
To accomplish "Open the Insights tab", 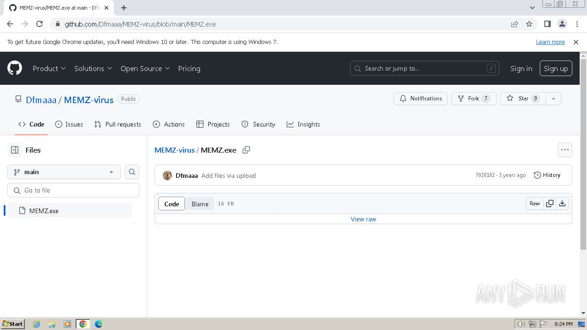I will click(x=303, y=124).
